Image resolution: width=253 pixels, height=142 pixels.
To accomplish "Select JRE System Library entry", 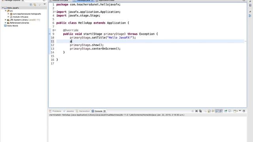I will click(25, 20).
